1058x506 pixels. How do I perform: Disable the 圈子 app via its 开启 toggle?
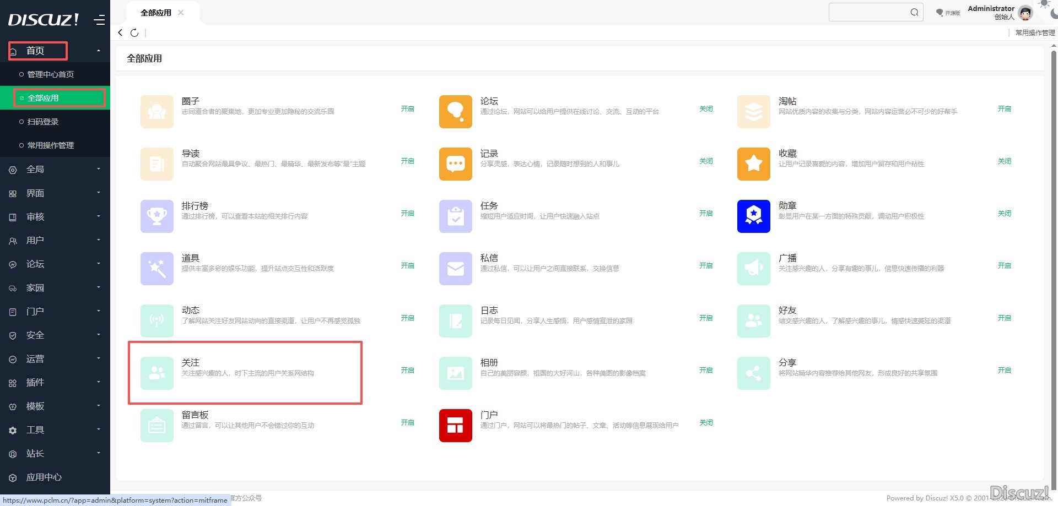408,109
